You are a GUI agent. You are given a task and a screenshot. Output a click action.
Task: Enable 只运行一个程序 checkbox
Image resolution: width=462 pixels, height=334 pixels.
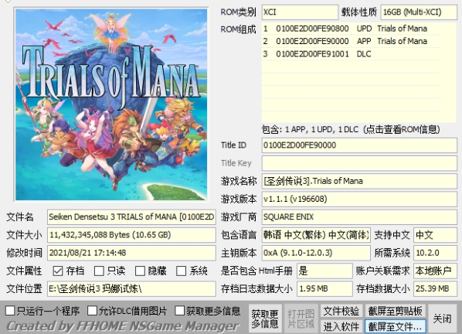coord(10,311)
